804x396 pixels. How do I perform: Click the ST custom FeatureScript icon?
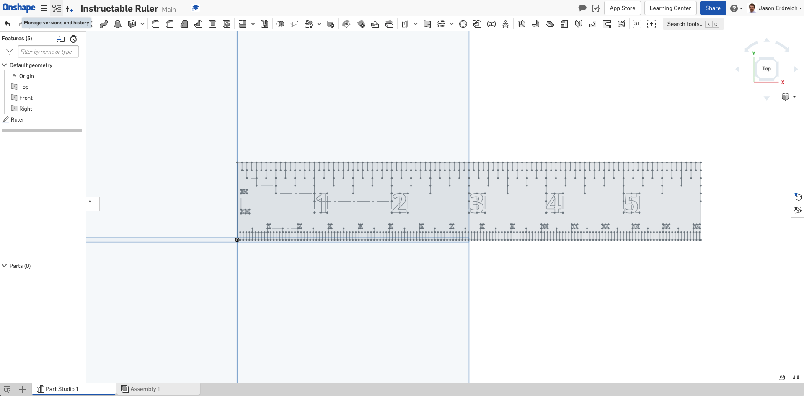coord(637,24)
